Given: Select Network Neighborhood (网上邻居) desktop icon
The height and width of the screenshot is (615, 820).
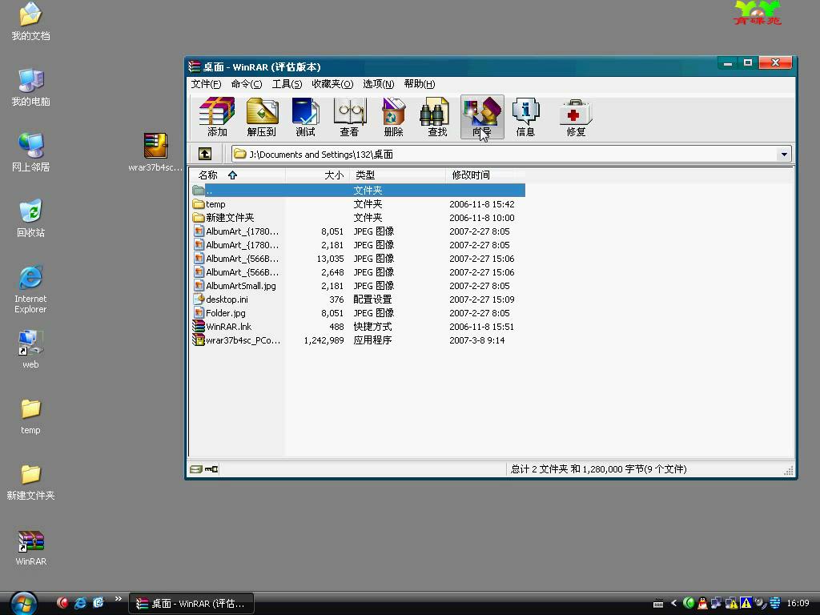Looking at the screenshot, I should (31, 153).
